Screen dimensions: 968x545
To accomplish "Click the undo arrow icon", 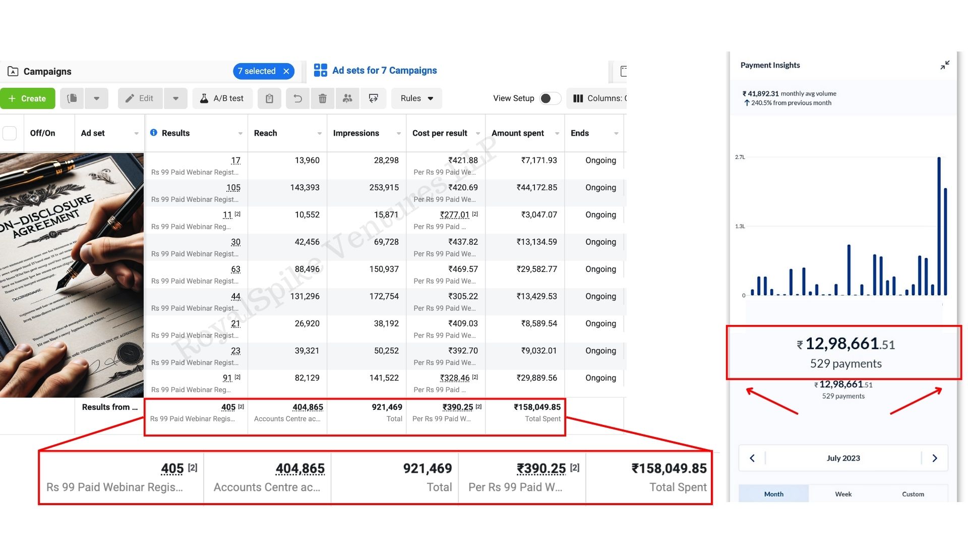I will pyautogui.click(x=297, y=98).
